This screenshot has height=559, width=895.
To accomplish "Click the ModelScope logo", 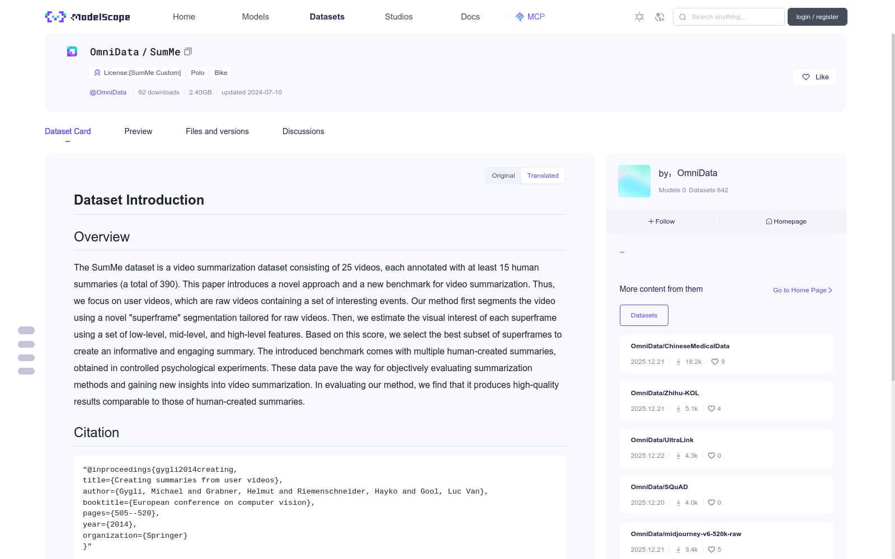I will tap(87, 17).
